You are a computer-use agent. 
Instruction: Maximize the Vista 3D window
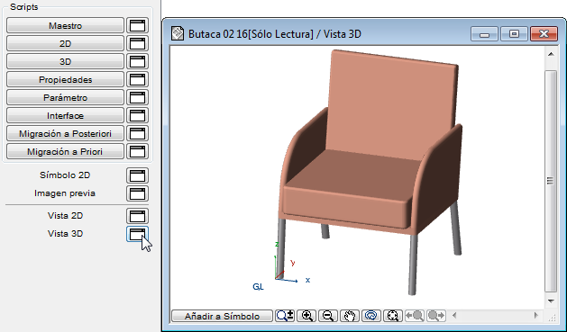[x=514, y=34]
